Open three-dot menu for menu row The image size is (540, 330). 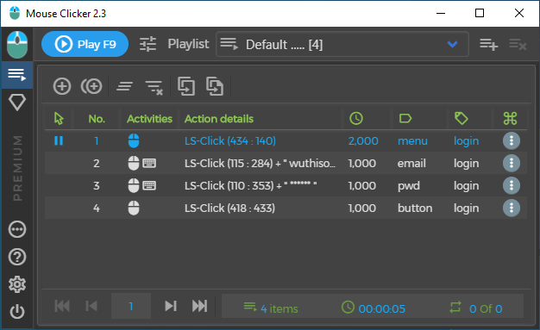[512, 140]
